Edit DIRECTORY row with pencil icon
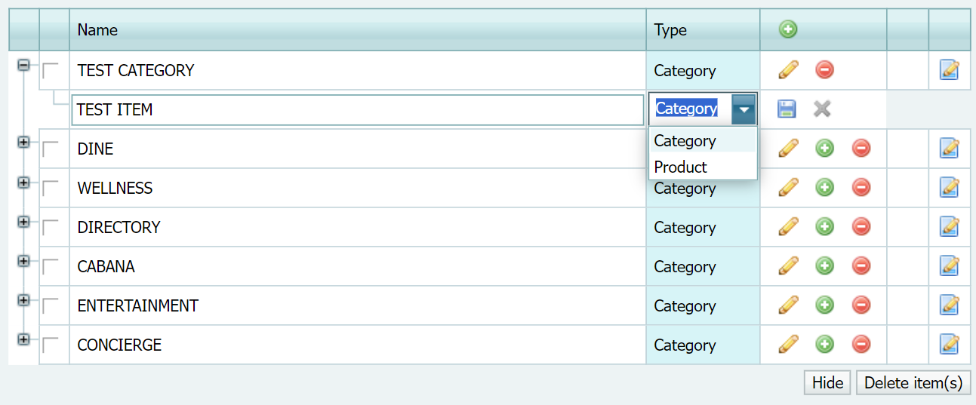This screenshot has height=405, width=976. click(x=788, y=227)
